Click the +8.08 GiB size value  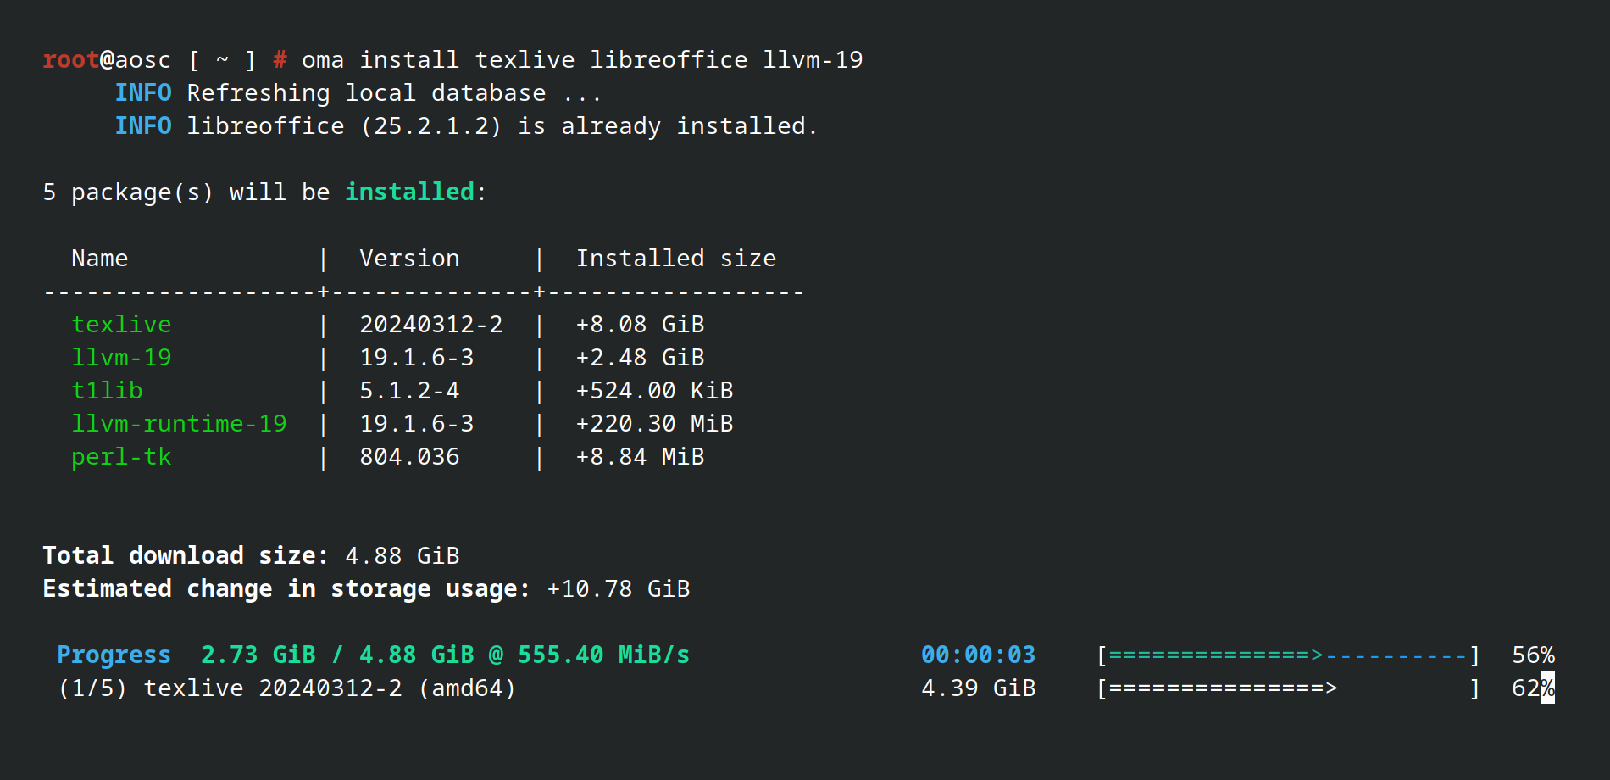pos(640,325)
